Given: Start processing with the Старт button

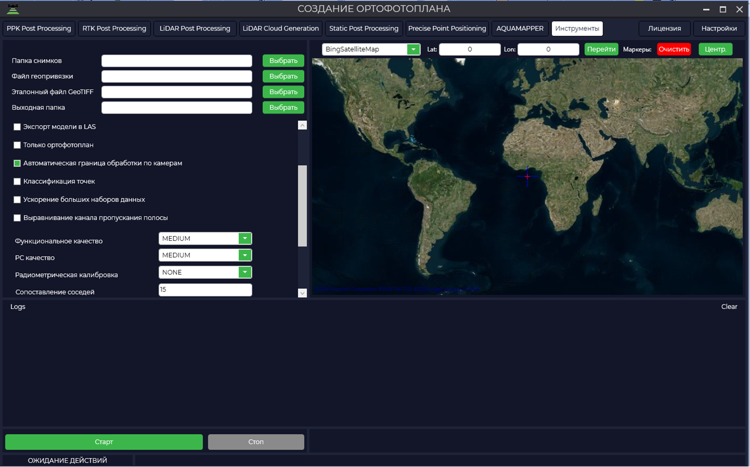Looking at the screenshot, I should tap(104, 442).
